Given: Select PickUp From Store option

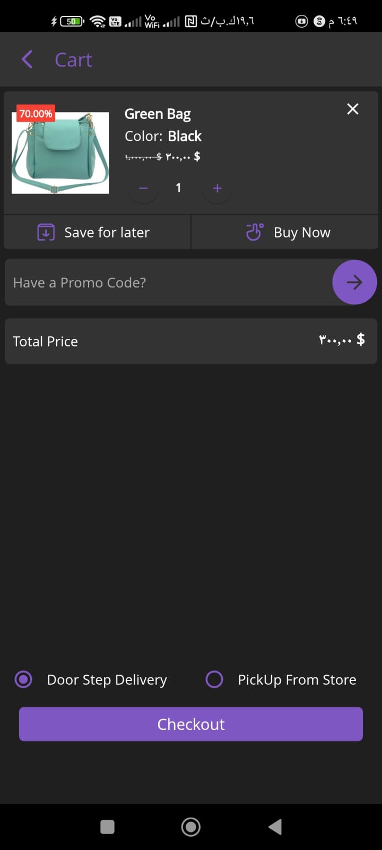Looking at the screenshot, I should 214,679.
